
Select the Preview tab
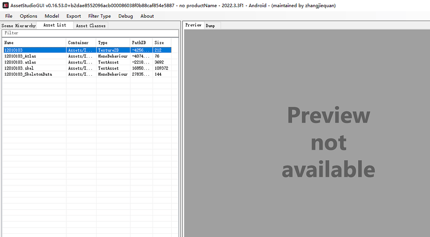pos(194,25)
